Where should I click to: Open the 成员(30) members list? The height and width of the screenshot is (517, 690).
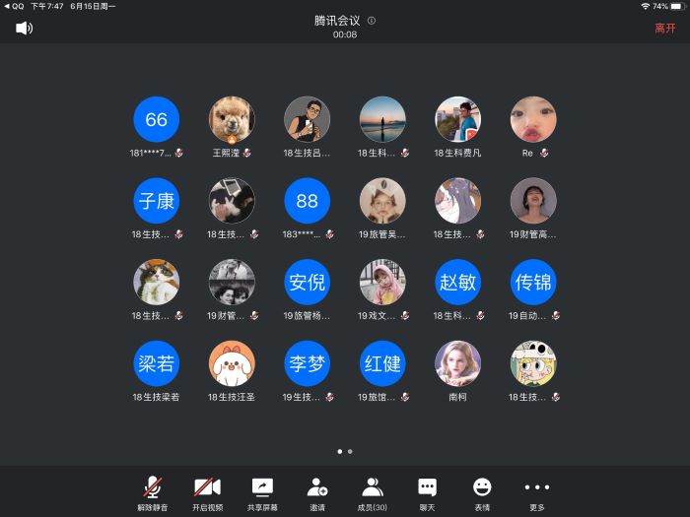point(373,491)
